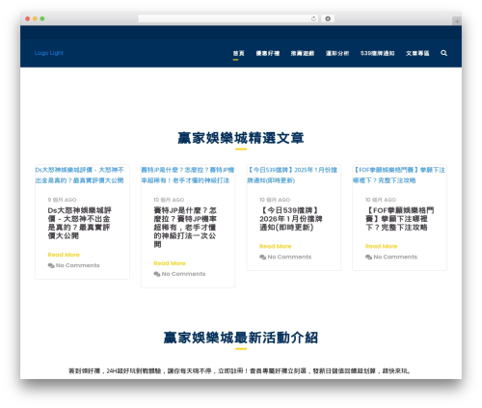The width and height of the screenshot is (482, 408).
Task: Click No Comments text on 賽特JP card
Action: (183, 274)
